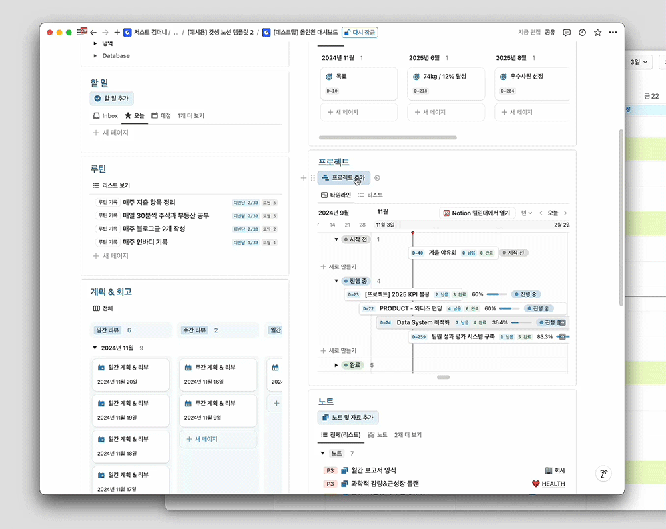Expand the Database toggle item

pyautogui.click(x=95, y=56)
